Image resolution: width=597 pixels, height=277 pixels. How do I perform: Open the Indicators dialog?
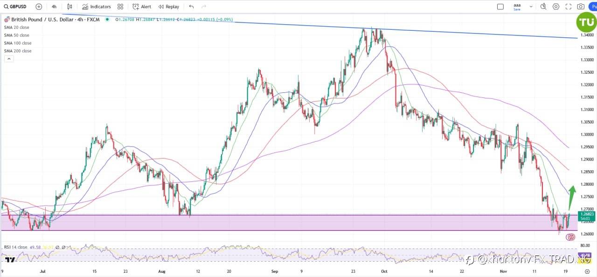point(97,7)
